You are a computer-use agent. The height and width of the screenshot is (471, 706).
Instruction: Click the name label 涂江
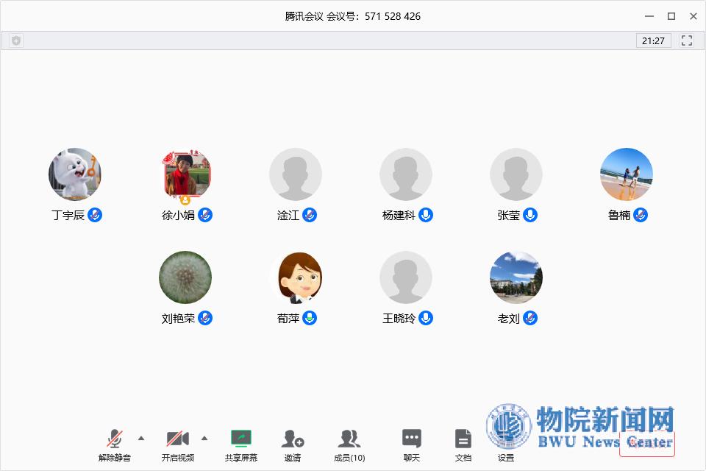click(x=288, y=216)
